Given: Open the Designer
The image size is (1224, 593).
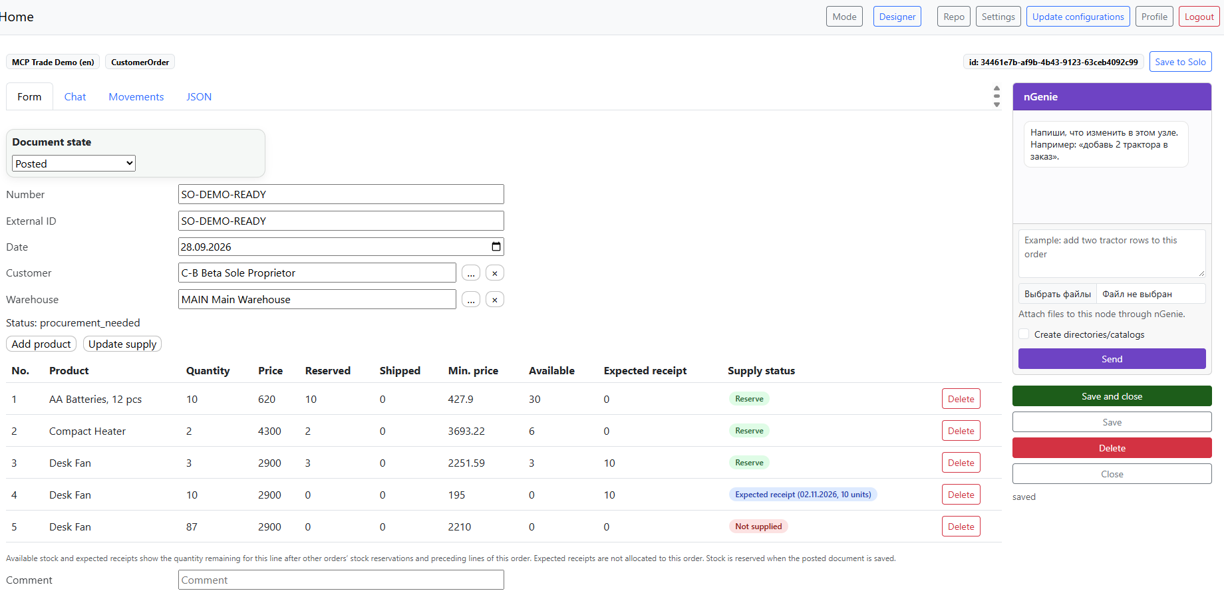Looking at the screenshot, I should point(897,17).
